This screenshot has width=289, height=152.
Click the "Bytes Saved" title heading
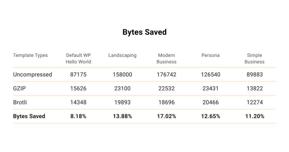(x=144, y=32)
